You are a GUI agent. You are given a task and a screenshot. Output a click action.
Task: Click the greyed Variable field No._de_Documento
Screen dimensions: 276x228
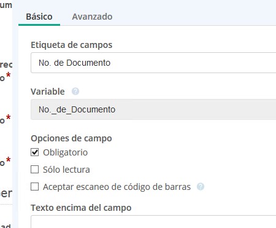point(153,109)
